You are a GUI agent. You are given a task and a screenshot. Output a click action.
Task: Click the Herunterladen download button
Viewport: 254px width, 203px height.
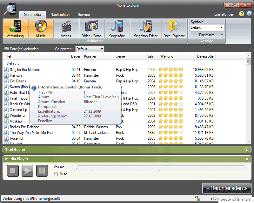(227, 188)
